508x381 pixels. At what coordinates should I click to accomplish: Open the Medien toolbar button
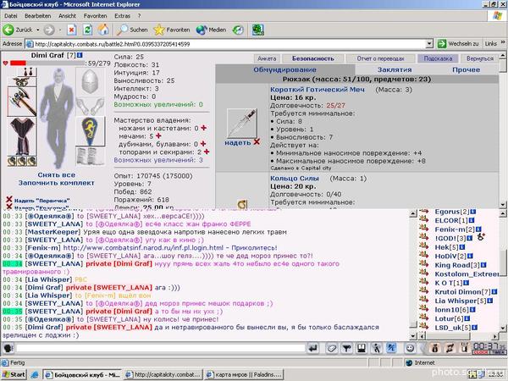click(x=211, y=30)
